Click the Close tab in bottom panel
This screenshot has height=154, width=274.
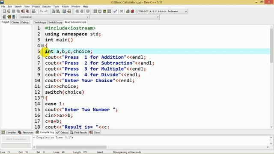[95, 133]
